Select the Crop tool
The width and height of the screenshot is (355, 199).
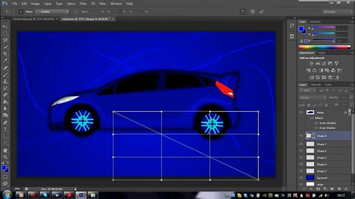pyautogui.click(x=5, y=54)
